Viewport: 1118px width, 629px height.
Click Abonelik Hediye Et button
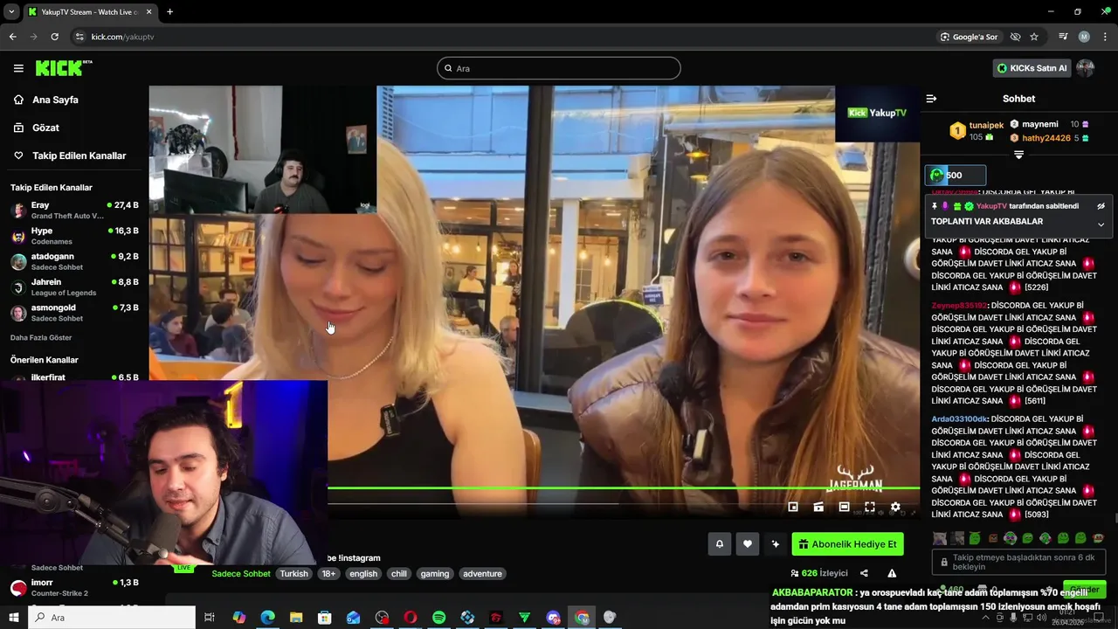tap(847, 544)
